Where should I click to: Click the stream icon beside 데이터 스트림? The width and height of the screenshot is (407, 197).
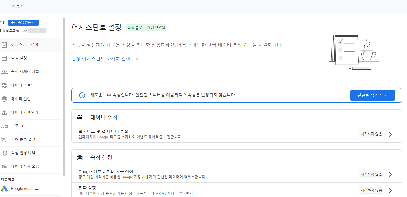point(4,85)
